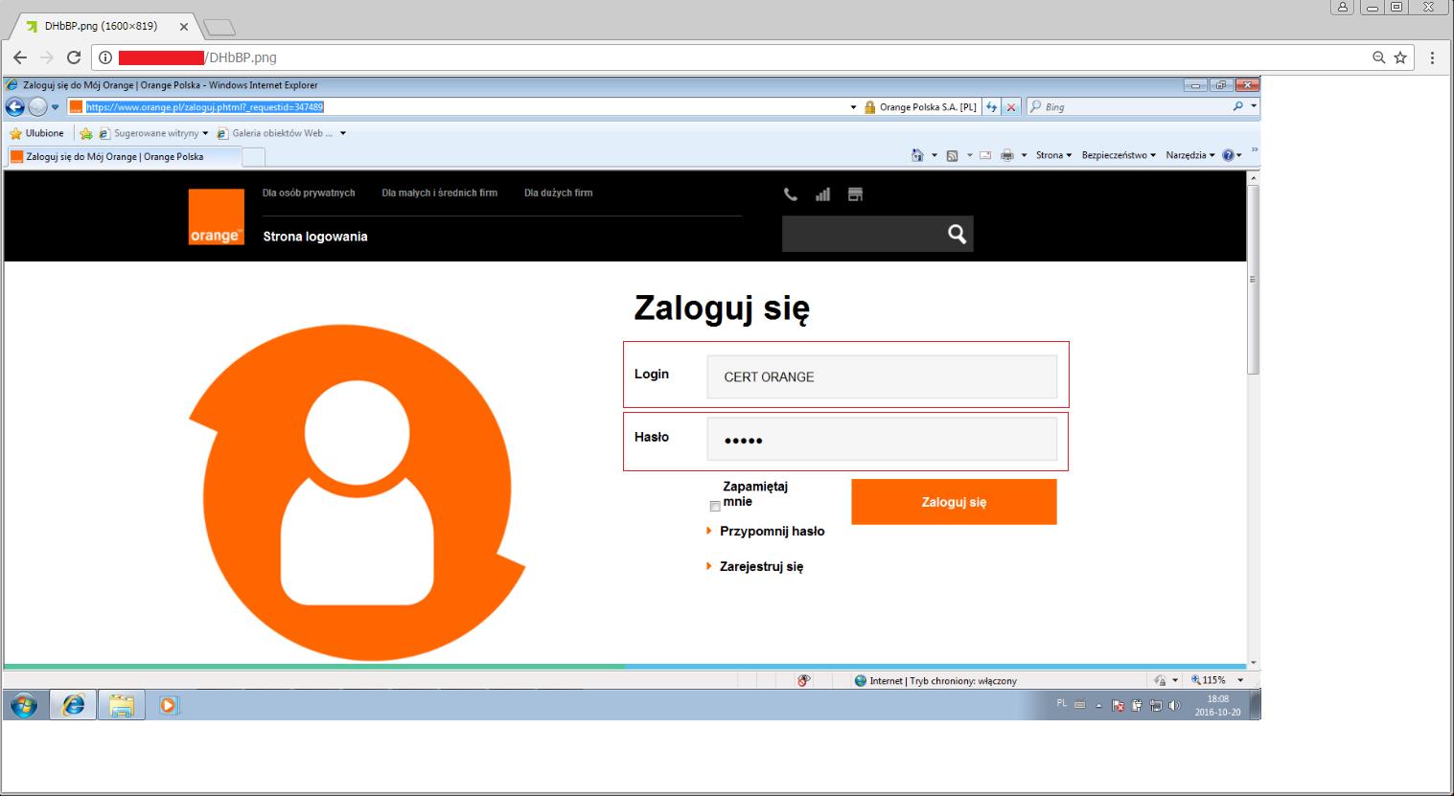The image size is (1454, 796).
Task: Open the Narzędzia menu
Action: [x=1190, y=155]
